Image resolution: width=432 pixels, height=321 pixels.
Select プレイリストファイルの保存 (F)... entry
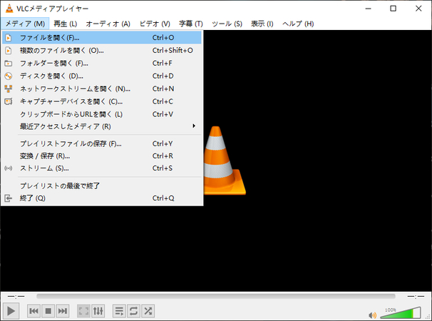click(102, 143)
